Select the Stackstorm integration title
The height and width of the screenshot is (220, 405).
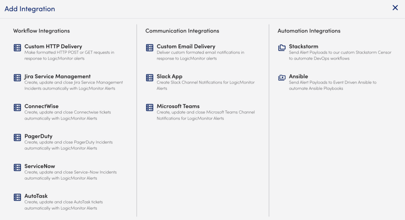coord(303,46)
